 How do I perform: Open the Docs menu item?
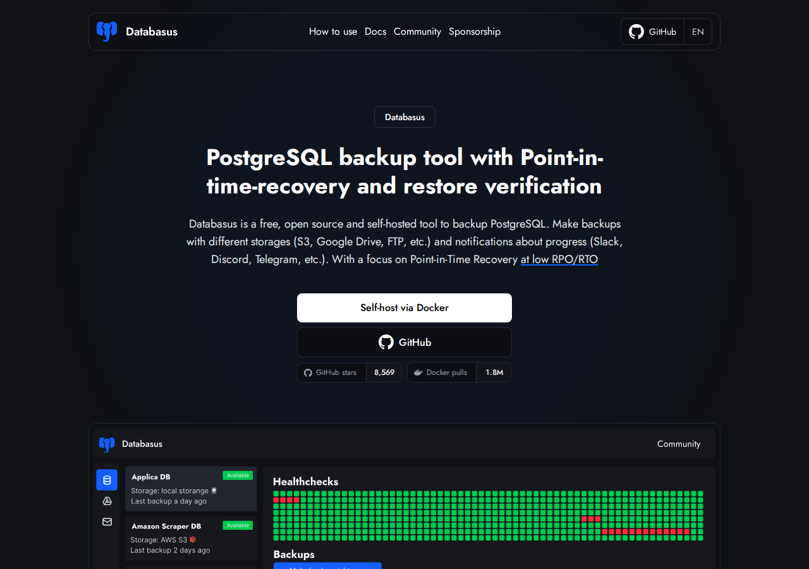coord(375,32)
